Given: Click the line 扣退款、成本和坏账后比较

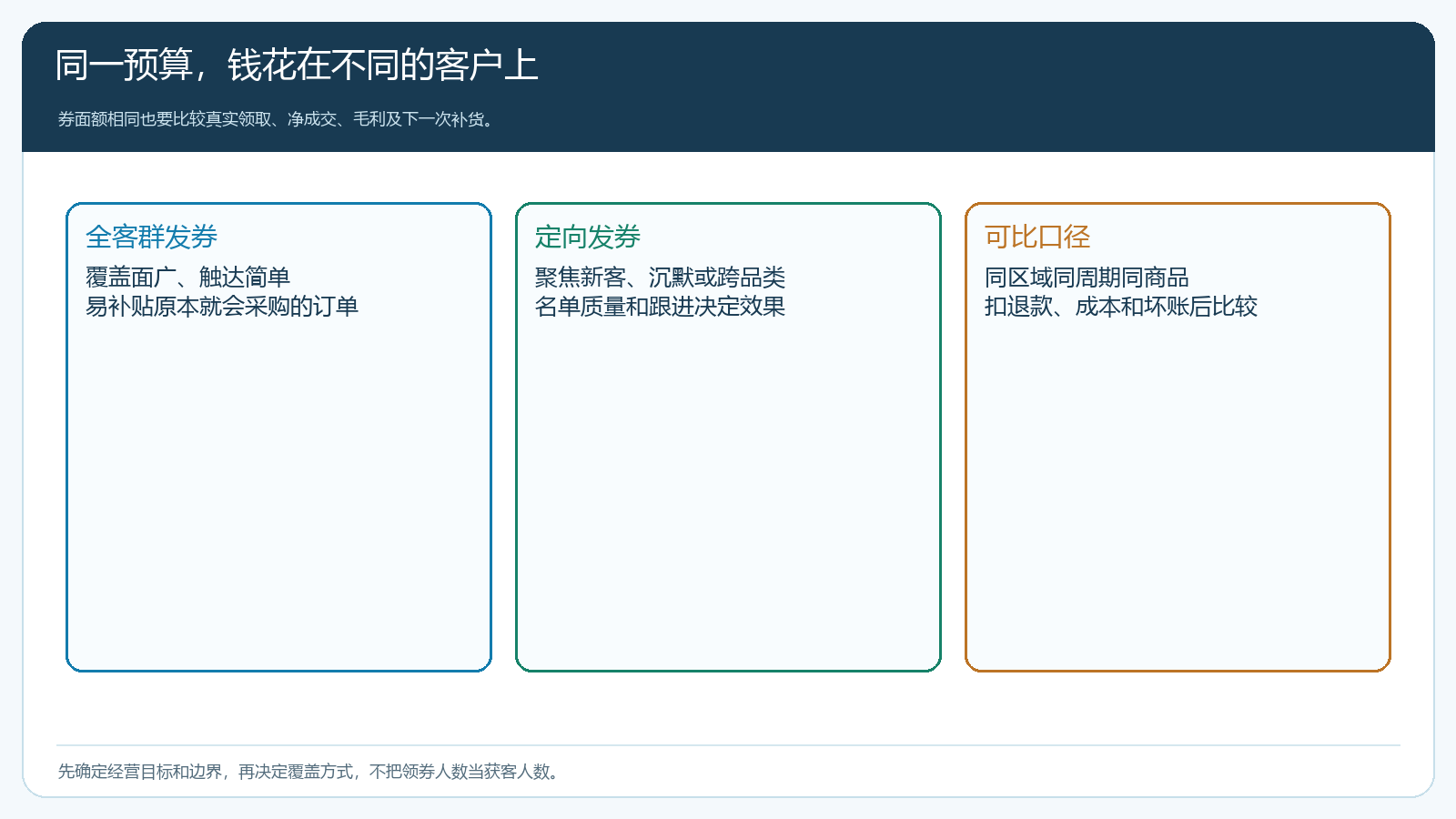Looking at the screenshot, I should (x=1121, y=306).
